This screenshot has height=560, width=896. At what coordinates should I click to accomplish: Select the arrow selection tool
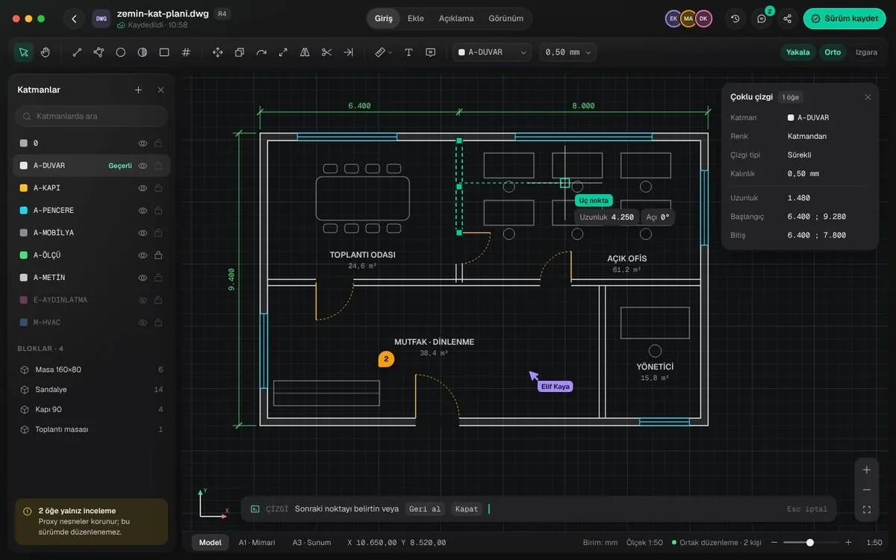[24, 52]
